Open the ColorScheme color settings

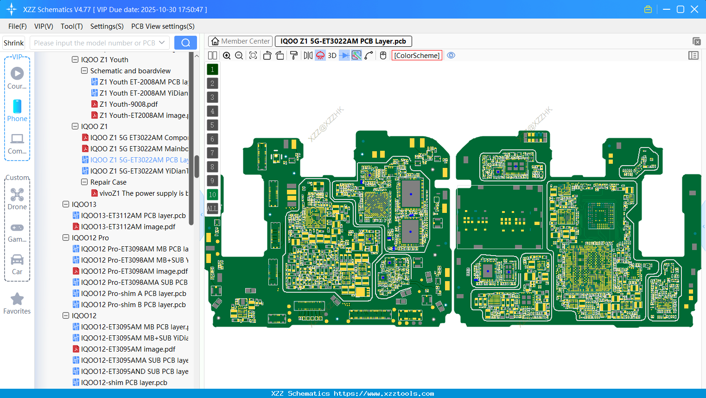[417, 55]
